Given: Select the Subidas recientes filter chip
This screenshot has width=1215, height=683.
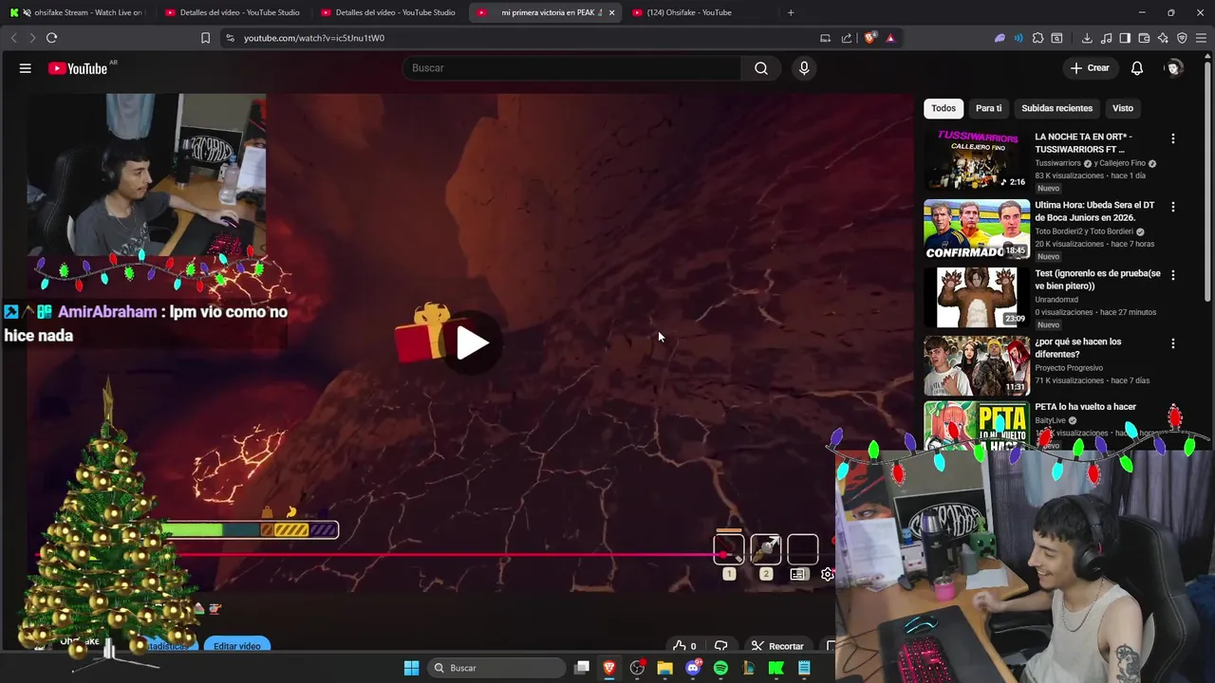Looking at the screenshot, I should click(1056, 108).
